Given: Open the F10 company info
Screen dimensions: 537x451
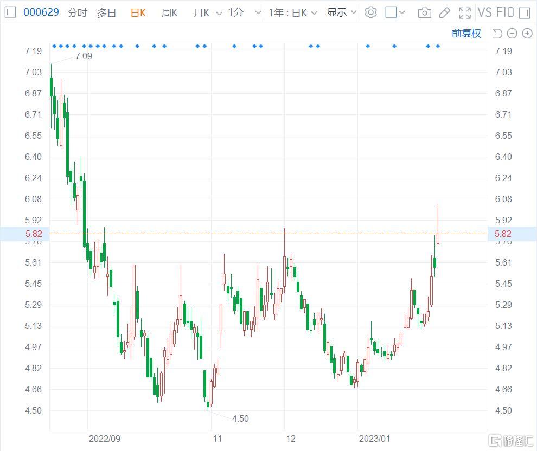Looking at the screenshot, I should pyautogui.click(x=505, y=12).
